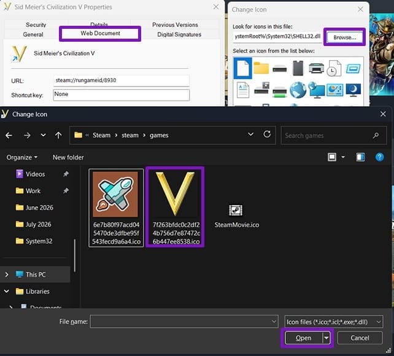Click the Open button's split arrow
The width and height of the screenshot is (394, 356).
326,338
